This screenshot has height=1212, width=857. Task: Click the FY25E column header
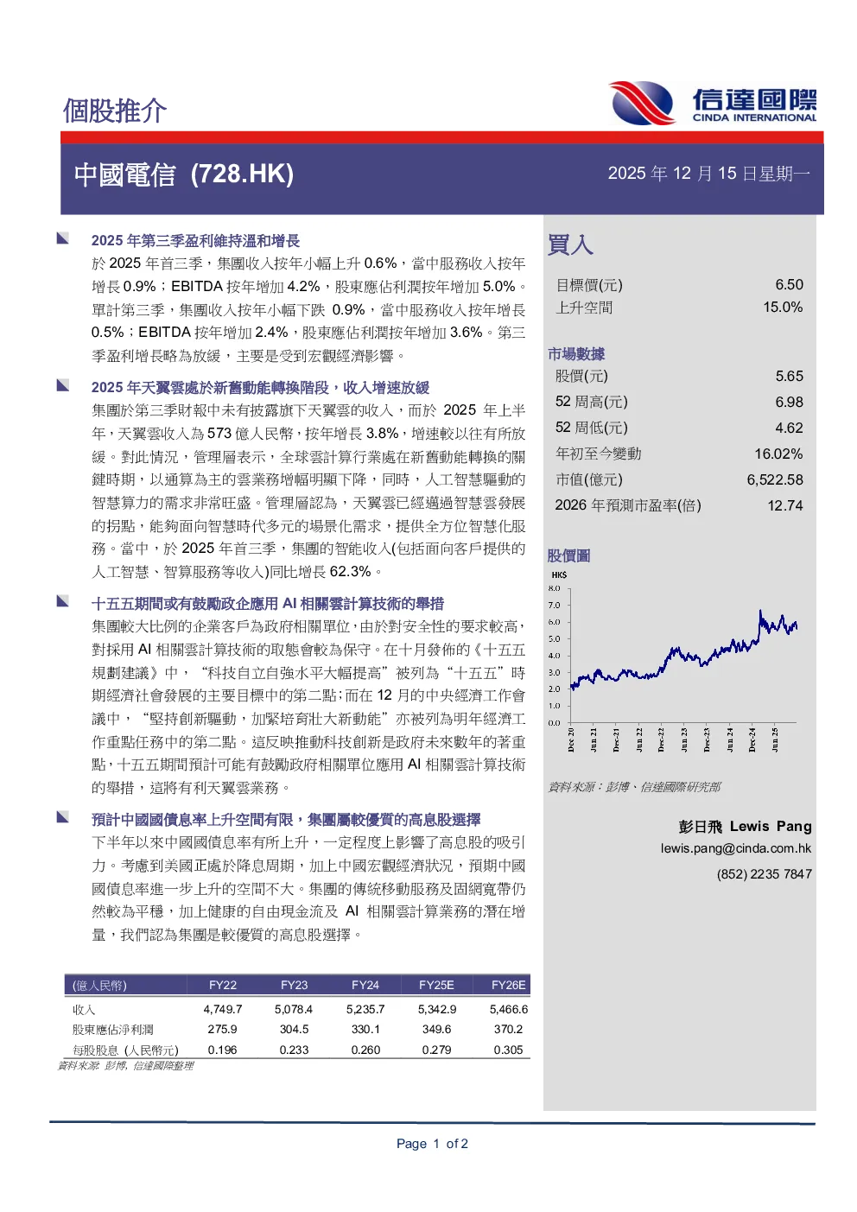click(437, 985)
